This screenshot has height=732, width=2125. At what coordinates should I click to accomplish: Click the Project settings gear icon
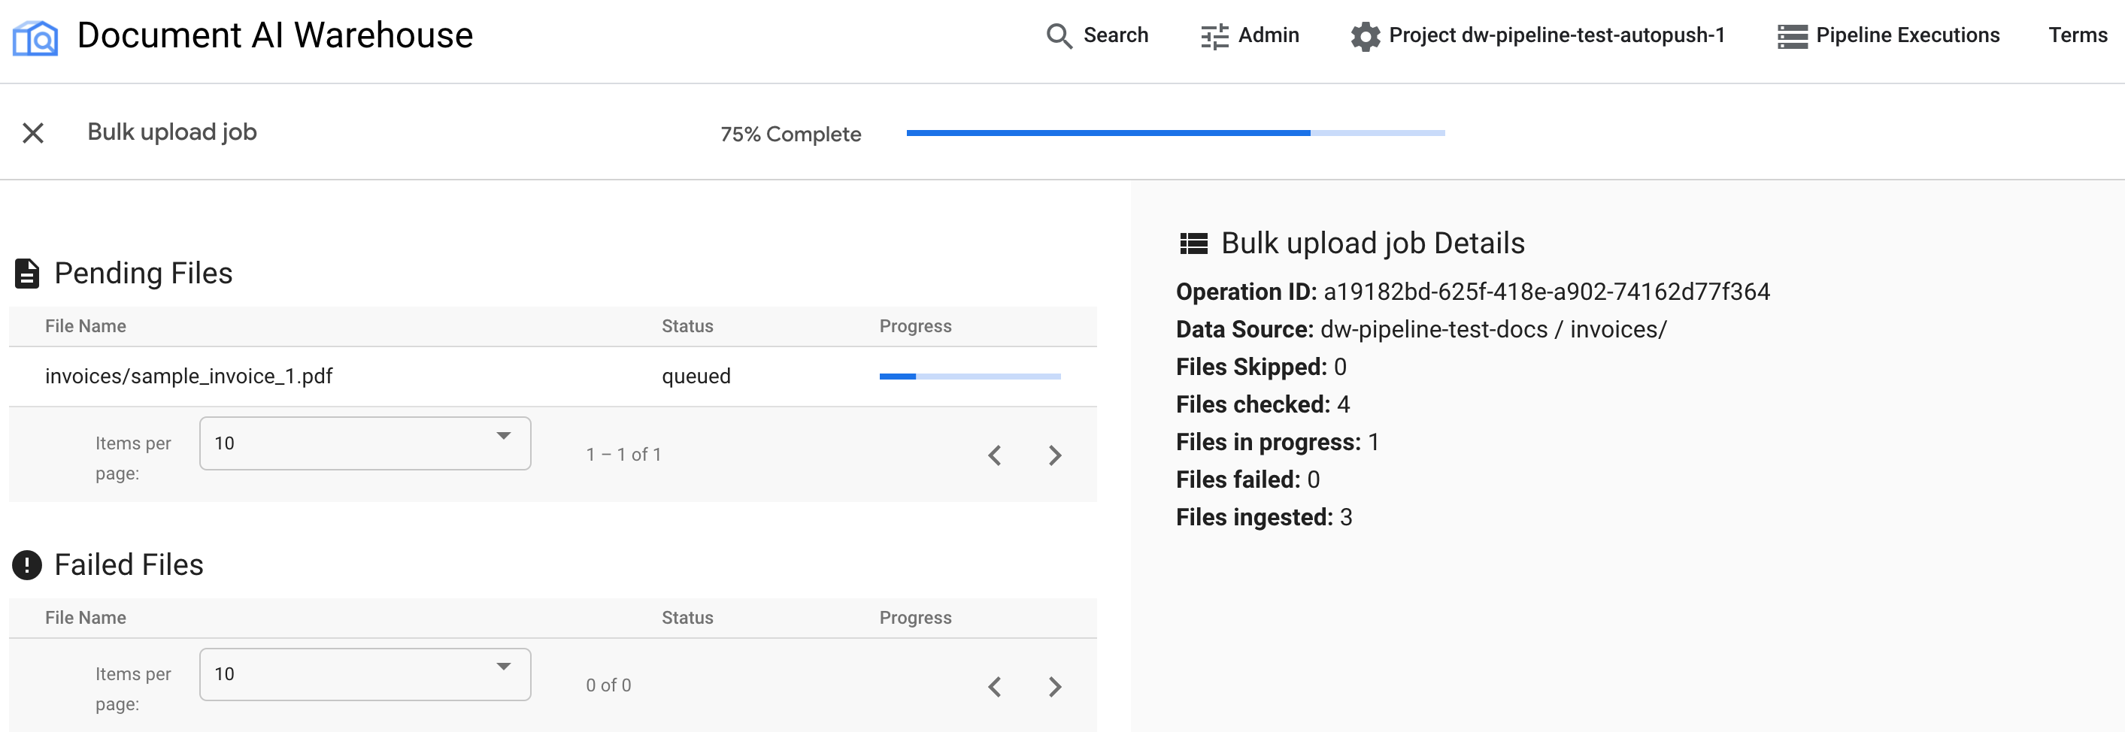(1366, 36)
